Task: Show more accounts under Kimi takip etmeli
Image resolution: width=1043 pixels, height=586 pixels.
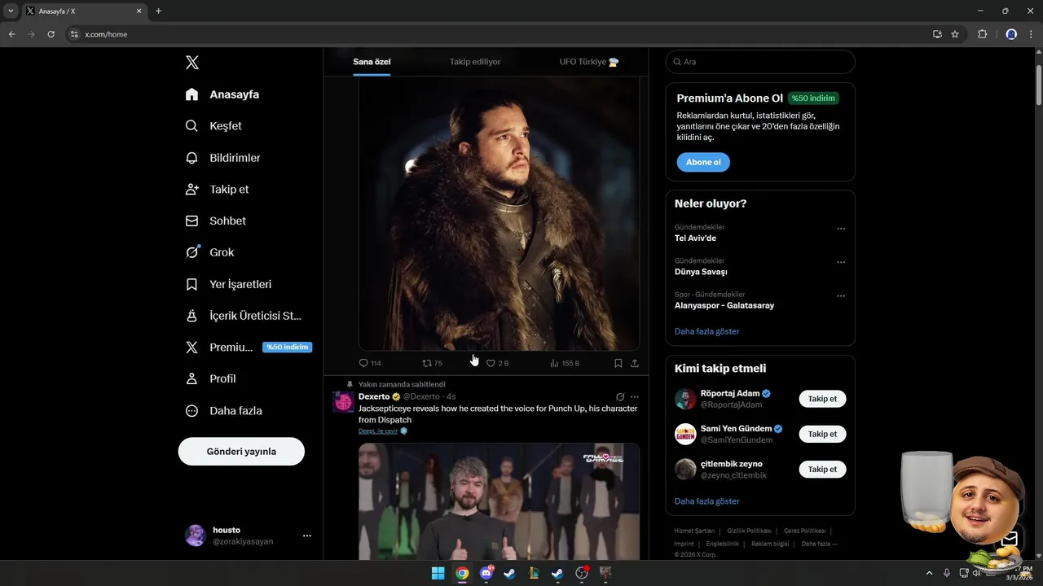Action: coord(707,501)
